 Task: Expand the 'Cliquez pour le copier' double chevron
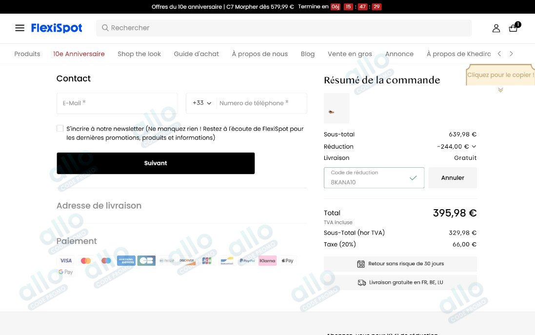point(500,90)
